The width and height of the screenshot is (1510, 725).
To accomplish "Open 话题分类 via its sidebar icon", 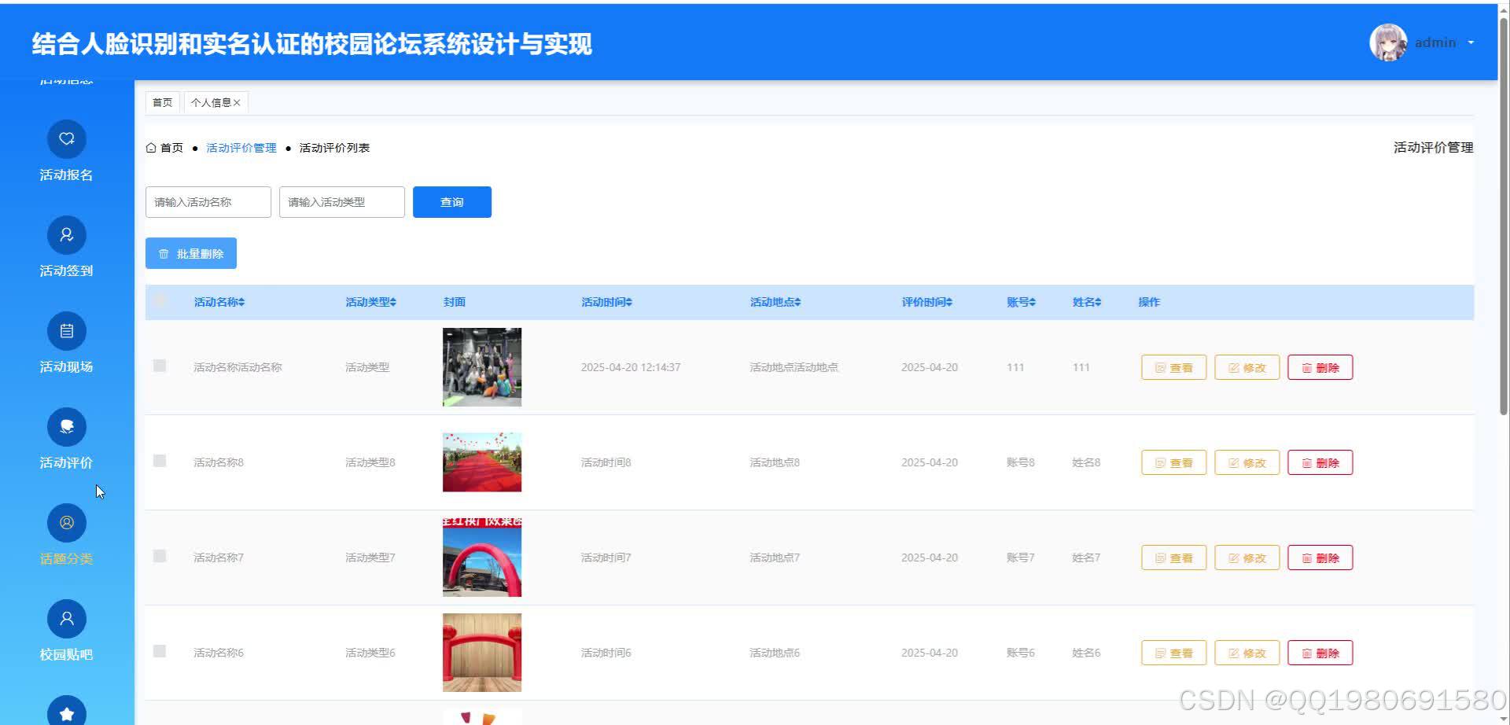I will 66,522.
